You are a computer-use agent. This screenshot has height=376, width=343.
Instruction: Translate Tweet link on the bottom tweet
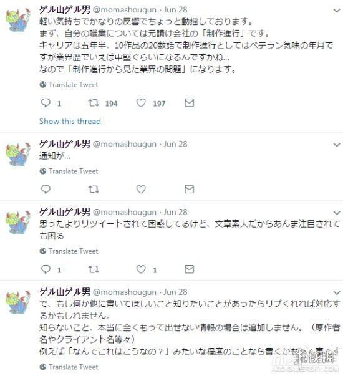[69, 367]
